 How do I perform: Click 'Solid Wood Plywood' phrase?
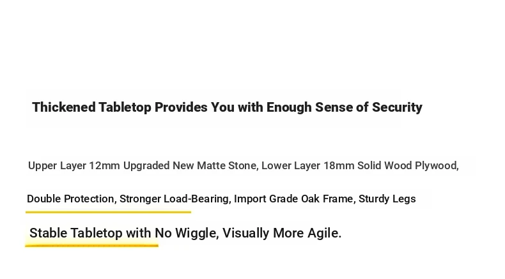pos(407,166)
